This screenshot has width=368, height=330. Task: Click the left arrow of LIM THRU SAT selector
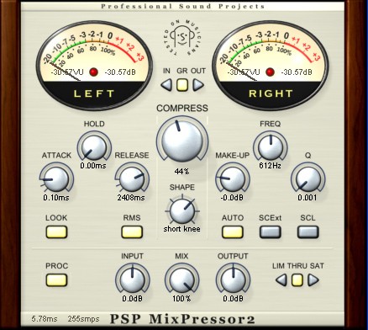click(x=281, y=280)
